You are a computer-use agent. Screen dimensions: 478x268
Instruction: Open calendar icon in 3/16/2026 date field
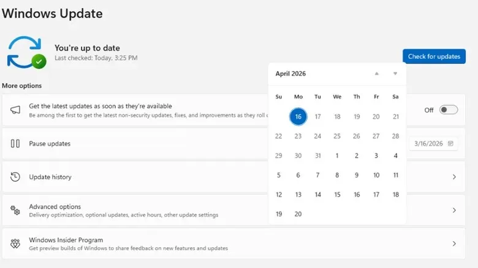(450, 143)
